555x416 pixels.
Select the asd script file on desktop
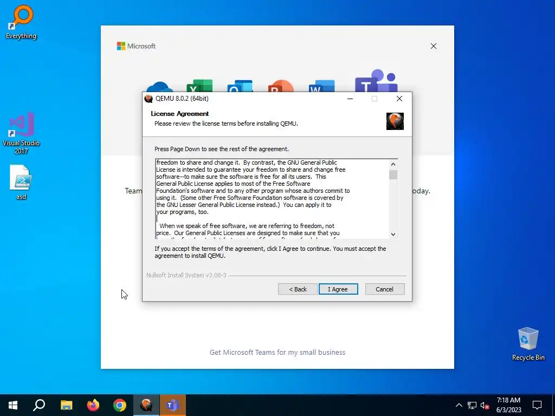[x=21, y=182]
